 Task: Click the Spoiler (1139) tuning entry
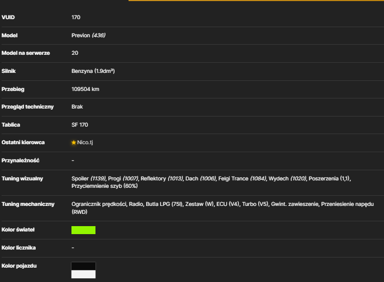tap(89, 179)
